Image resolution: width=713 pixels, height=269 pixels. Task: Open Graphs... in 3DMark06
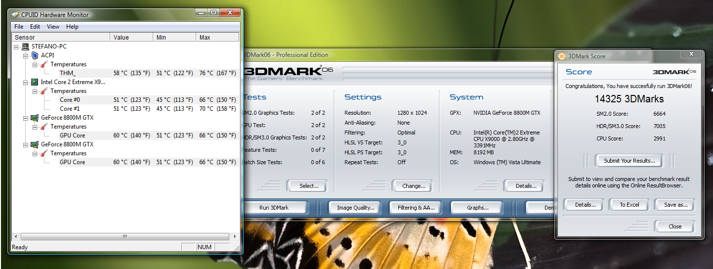pos(477,208)
